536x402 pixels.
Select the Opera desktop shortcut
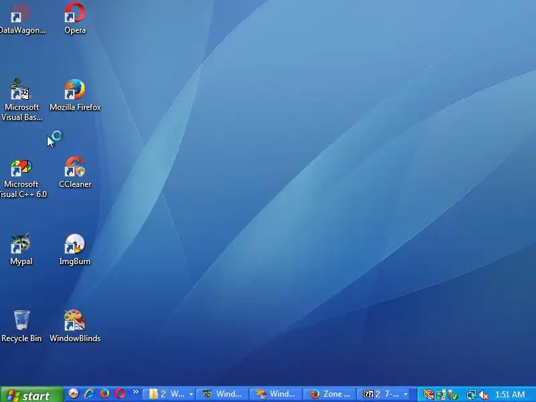click(x=75, y=18)
